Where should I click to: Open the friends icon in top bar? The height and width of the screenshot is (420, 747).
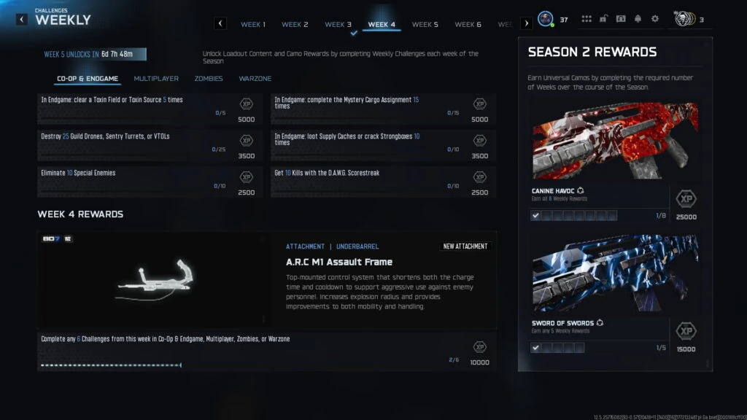pyautogui.click(x=621, y=18)
